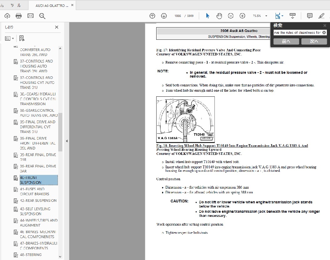
Task: Open bookmark 39-REAR FINAL DRIVE 01R
Action: [x=38, y=157]
